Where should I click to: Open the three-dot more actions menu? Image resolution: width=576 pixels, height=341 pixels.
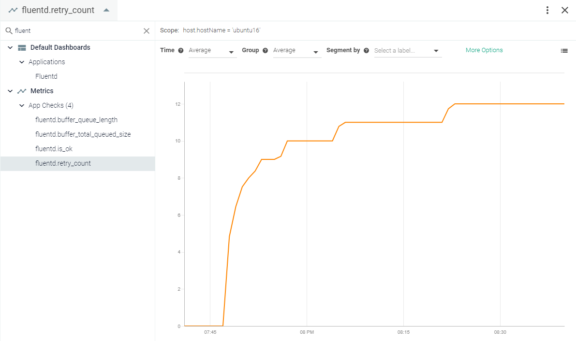coord(547,10)
